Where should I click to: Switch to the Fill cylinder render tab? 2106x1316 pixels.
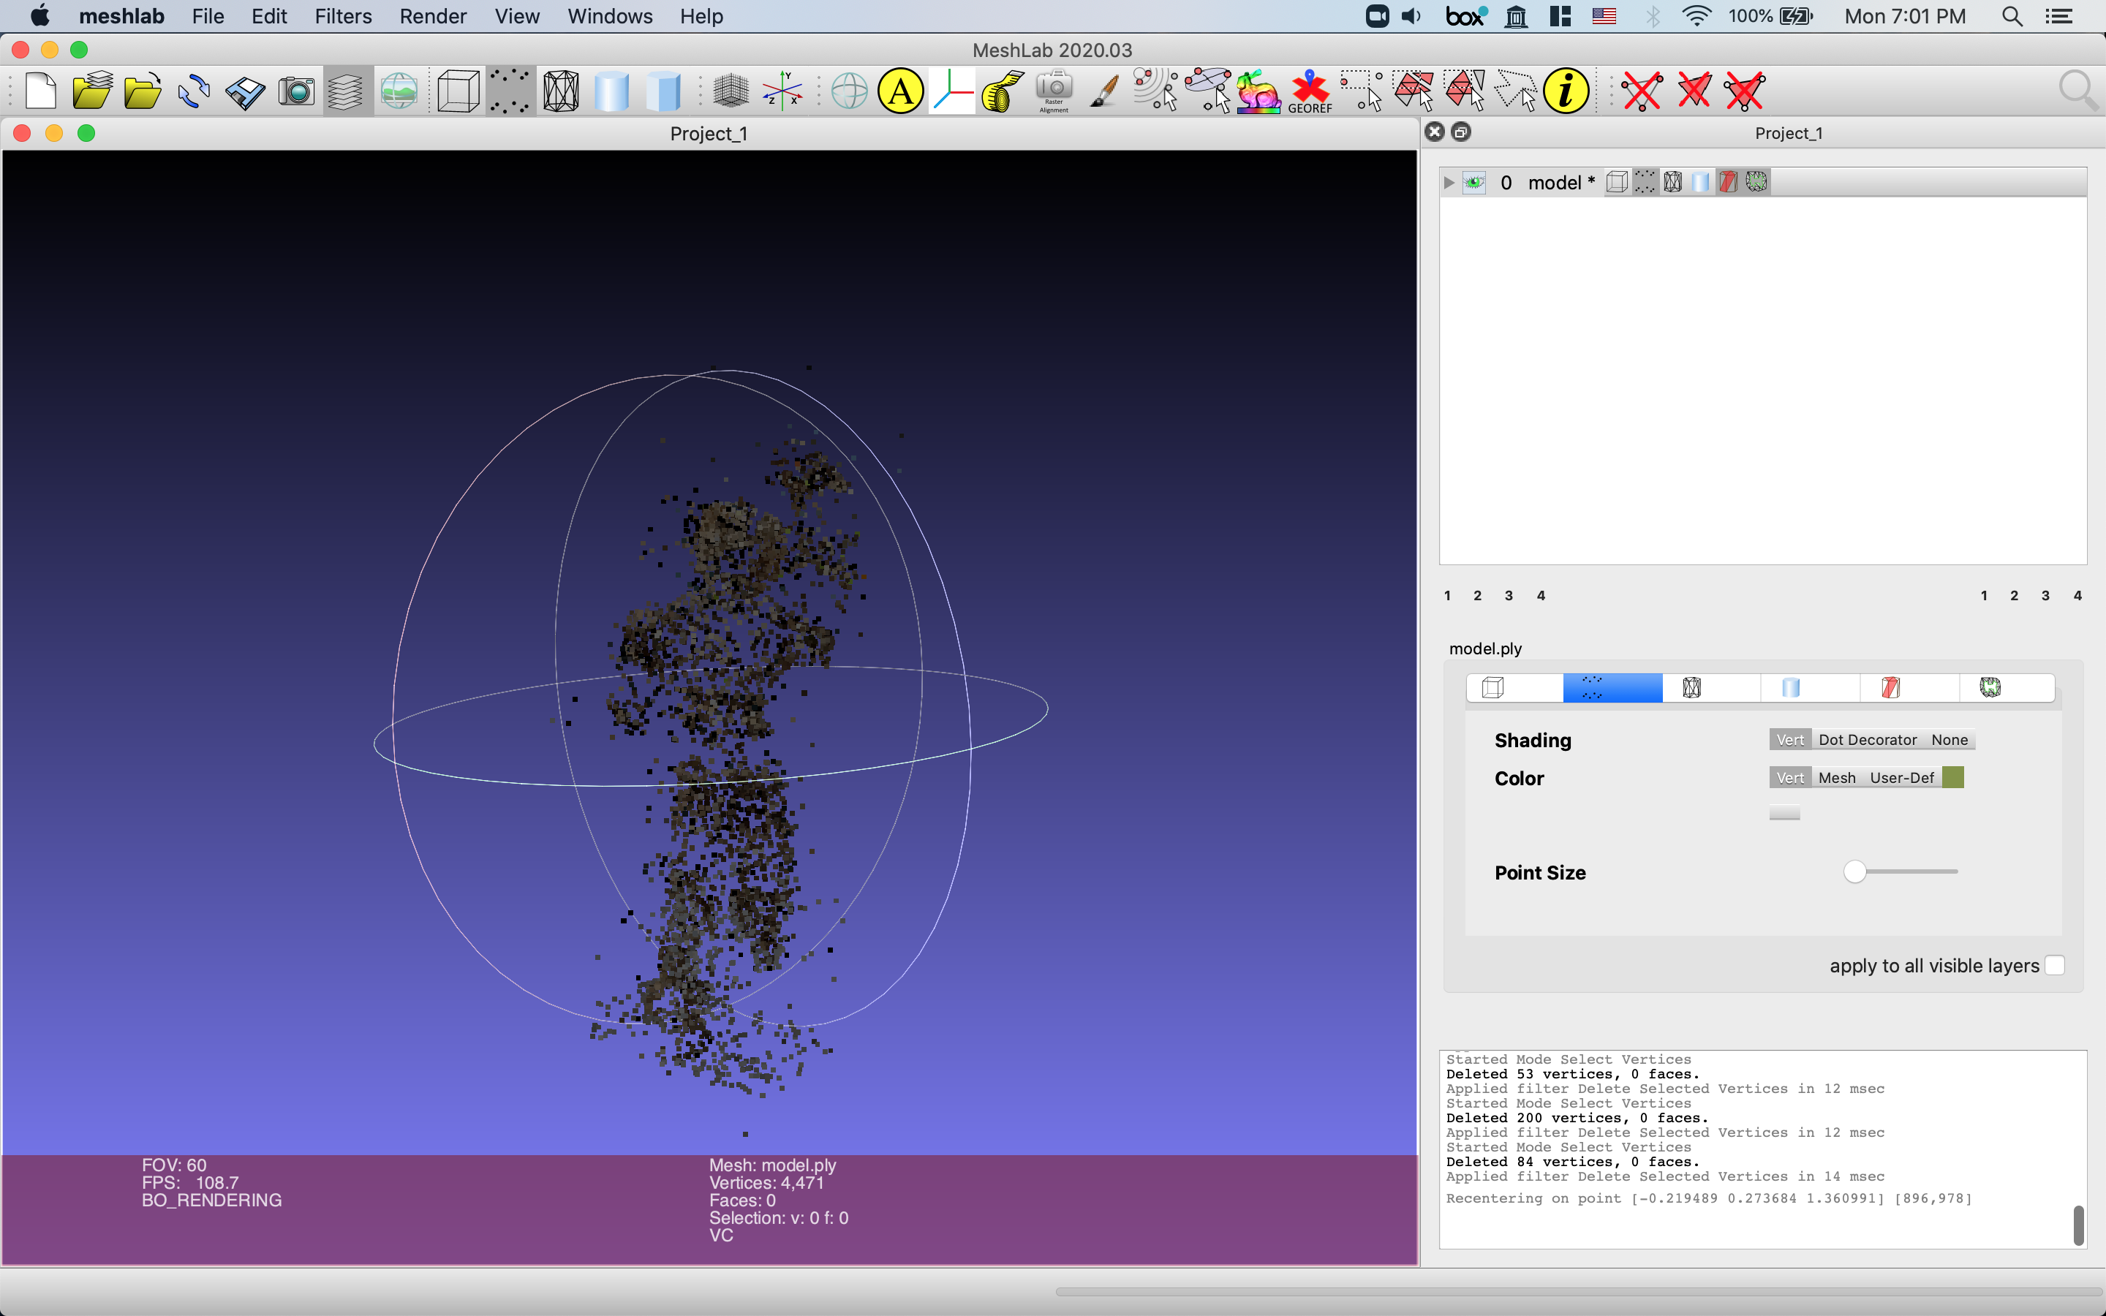point(1810,687)
